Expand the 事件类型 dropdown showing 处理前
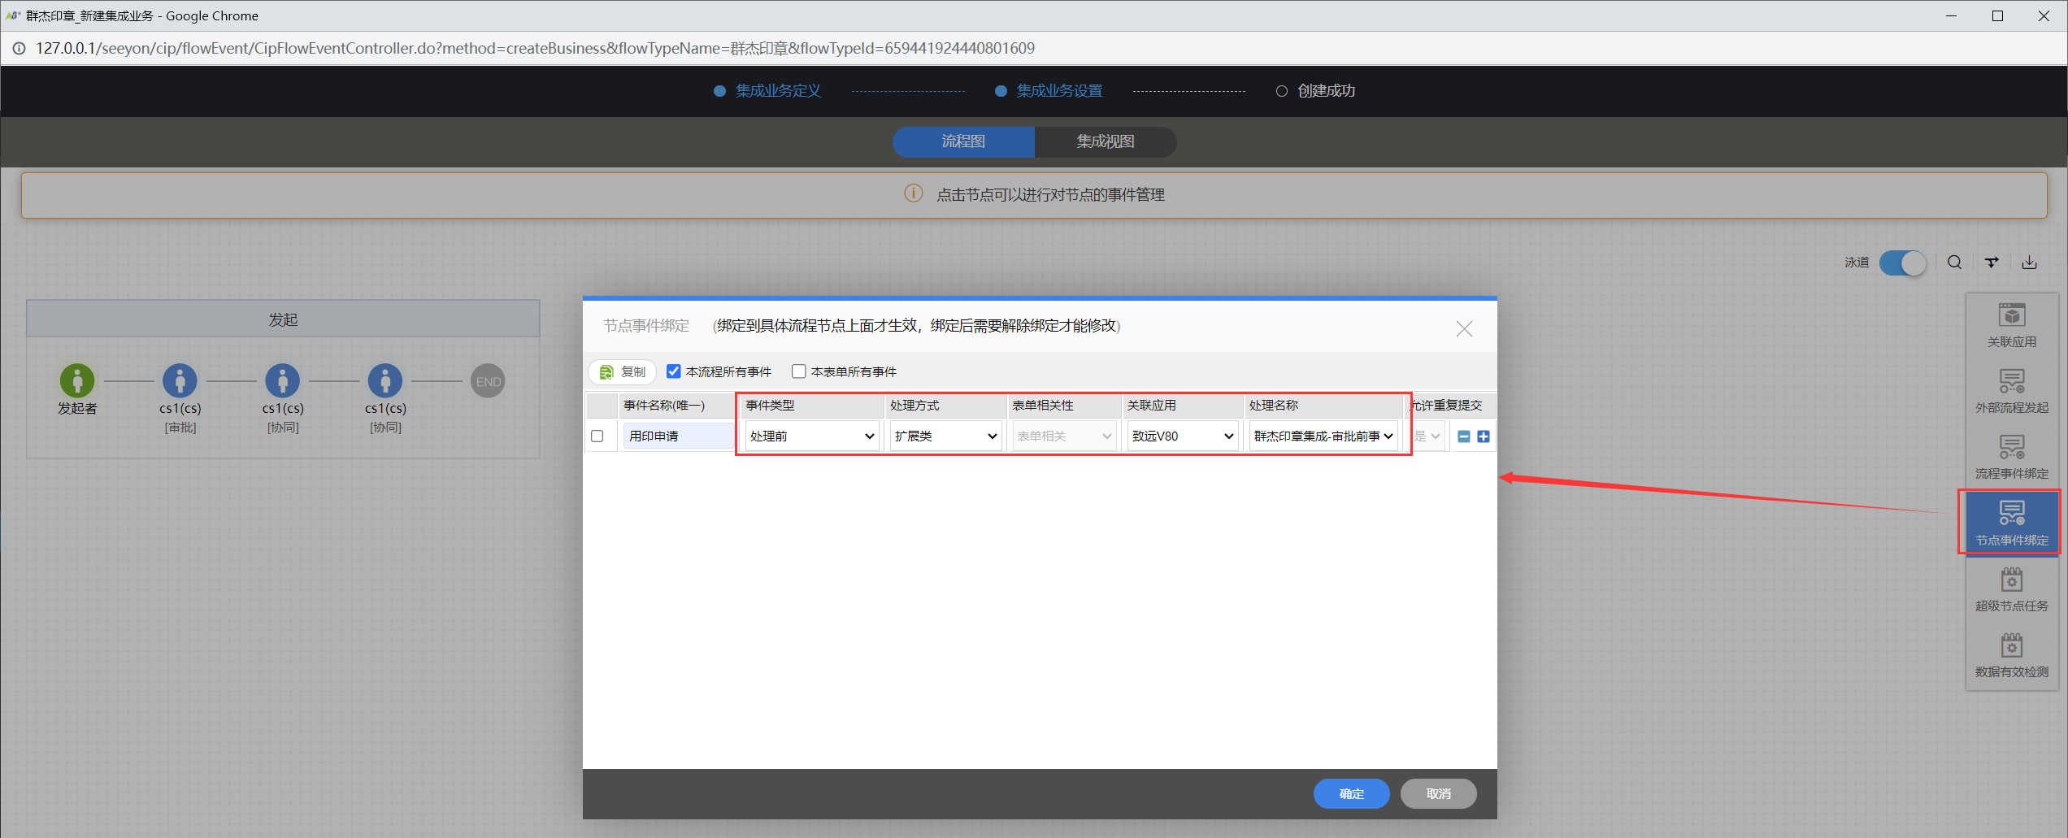Image resolution: width=2068 pixels, height=838 pixels. (811, 436)
